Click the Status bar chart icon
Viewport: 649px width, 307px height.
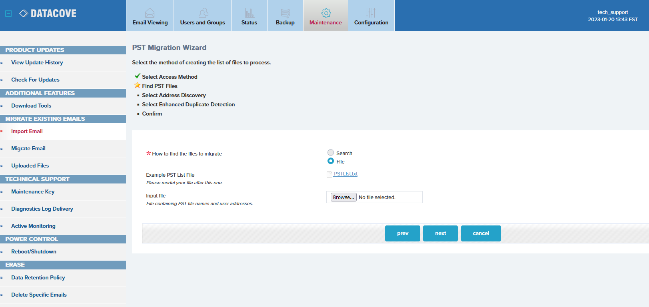[x=249, y=13]
